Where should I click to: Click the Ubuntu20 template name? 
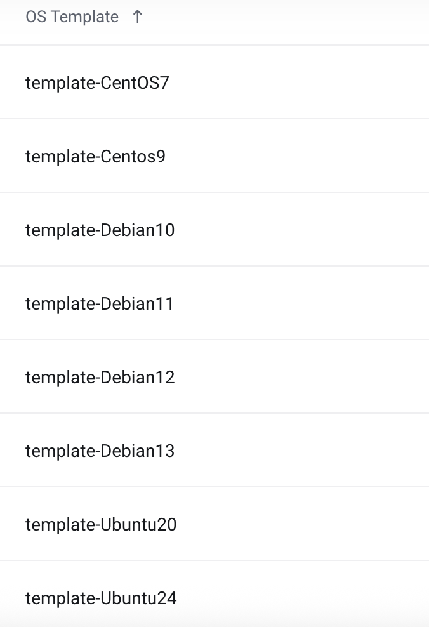tap(101, 525)
